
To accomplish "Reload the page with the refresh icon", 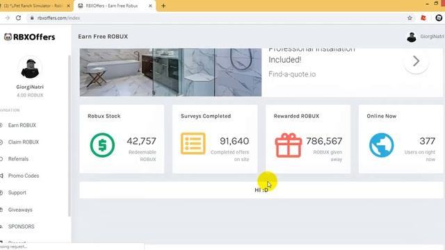I will [19, 18].
